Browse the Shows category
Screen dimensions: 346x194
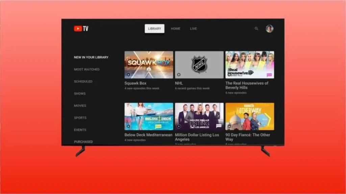(x=79, y=93)
